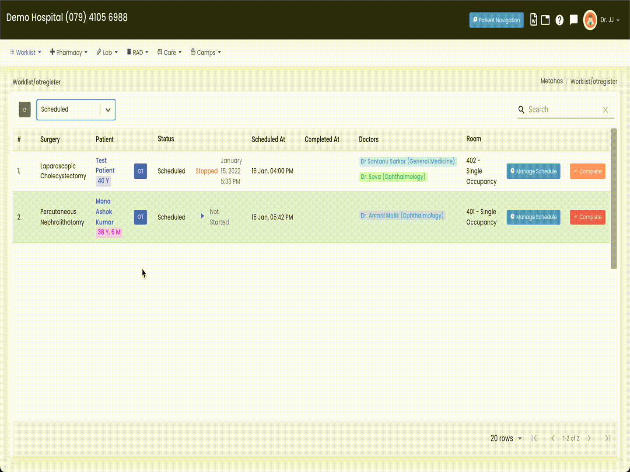Click Manage Schedule for Laparoscopic Cholecystectomy
The width and height of the screenshot is (630, 472).
(x=533, y=171)
